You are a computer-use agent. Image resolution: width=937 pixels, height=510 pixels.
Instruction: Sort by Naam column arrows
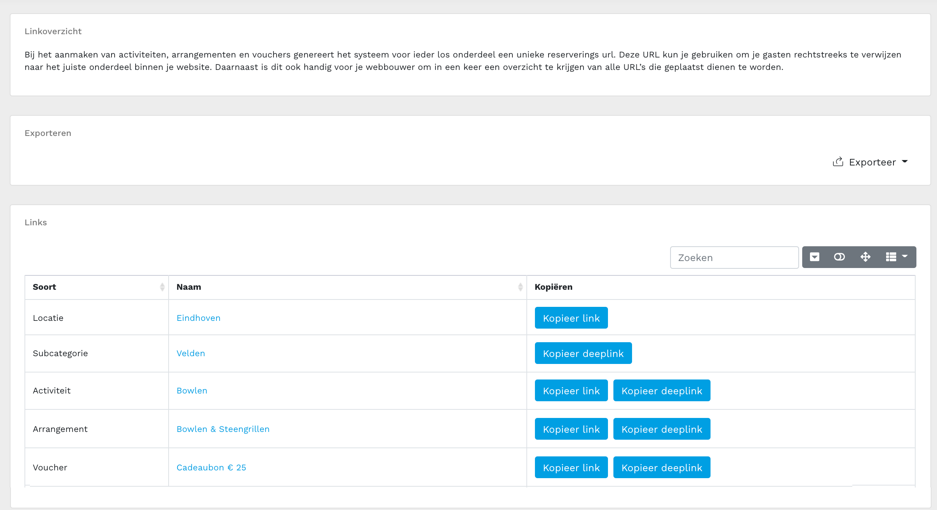tap(520, 287)
